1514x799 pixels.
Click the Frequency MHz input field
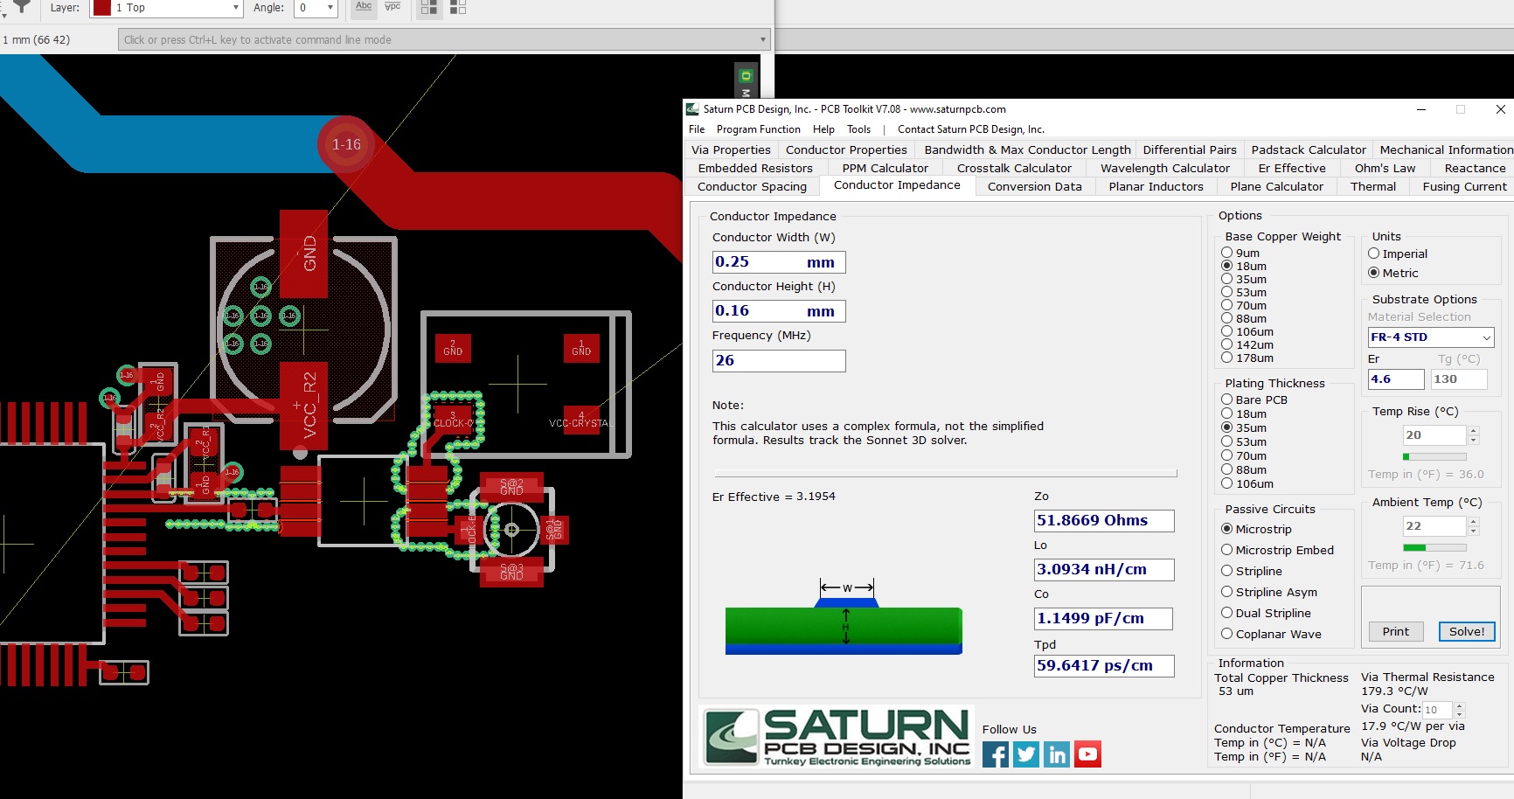tap(779, 360)
